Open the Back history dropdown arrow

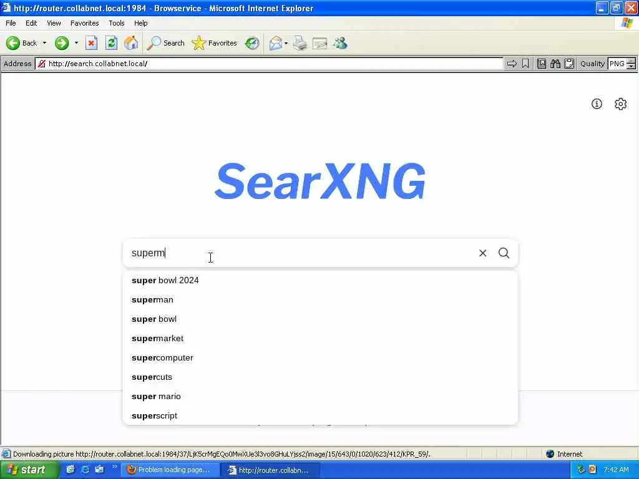44,43
